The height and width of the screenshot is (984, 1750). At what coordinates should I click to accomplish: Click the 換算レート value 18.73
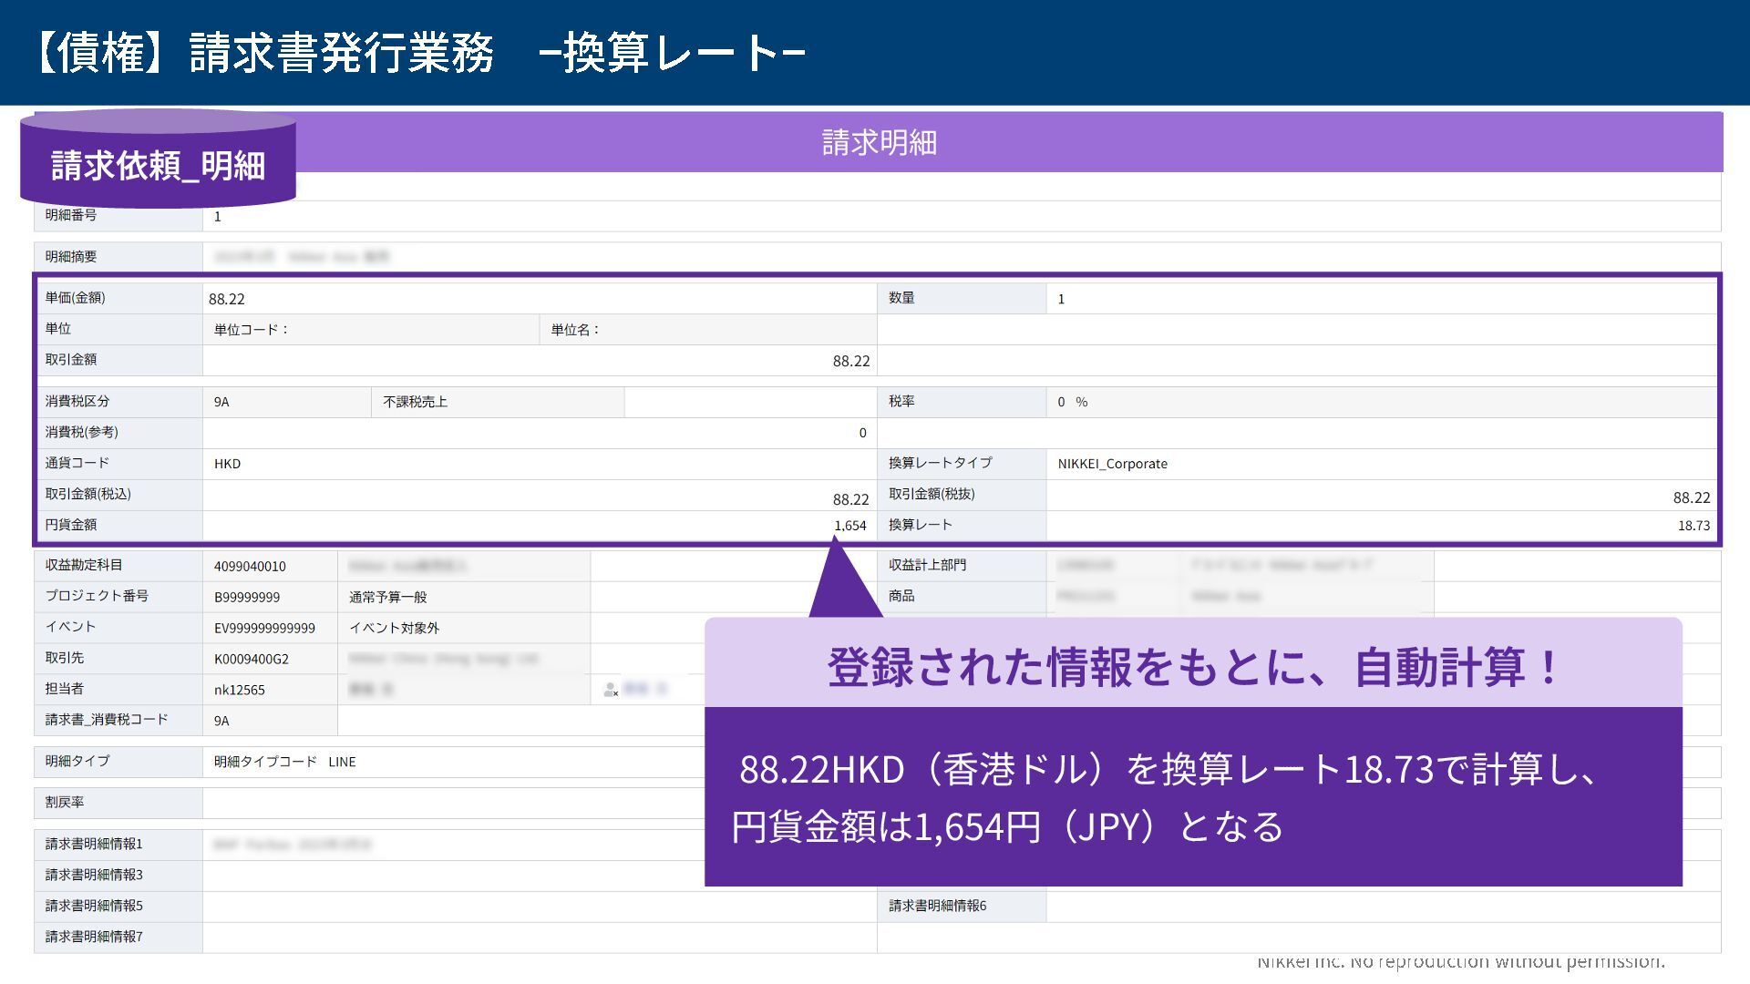[x=1693, y=526]
